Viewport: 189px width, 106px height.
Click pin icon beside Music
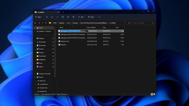click(53, 63)
